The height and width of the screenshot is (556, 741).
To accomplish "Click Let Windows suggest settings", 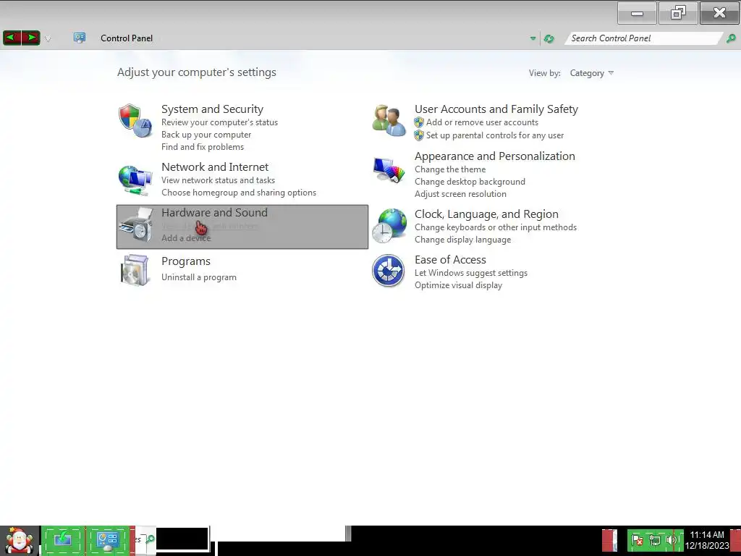I will coord(470,273).
